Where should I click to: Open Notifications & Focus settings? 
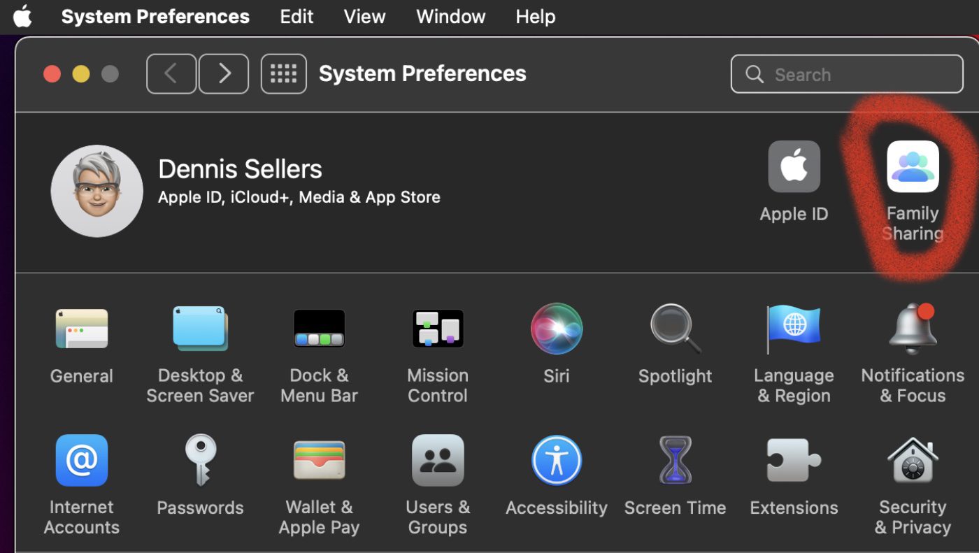click(913, 329)
